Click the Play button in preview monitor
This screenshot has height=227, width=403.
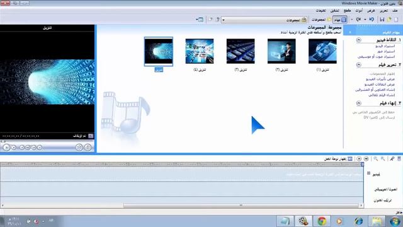coord(7,148)
